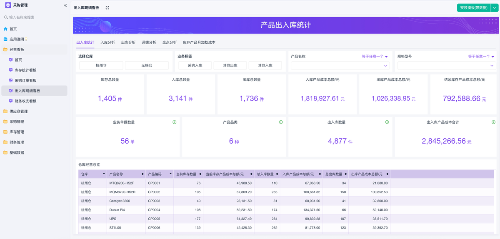The image size is (500, 239).
Task: Collapse the sidebar with double-chevron icon
Action: click(65, 5)
